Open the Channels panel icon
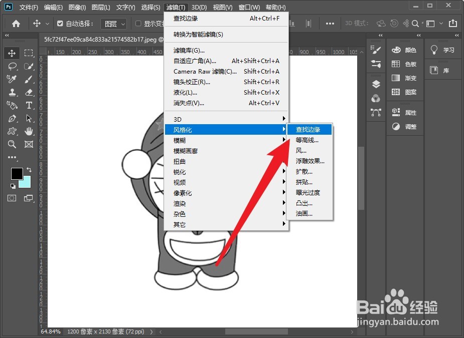Image resolution: width=464 pixels, height=338 pixels. tap(376, 98)
